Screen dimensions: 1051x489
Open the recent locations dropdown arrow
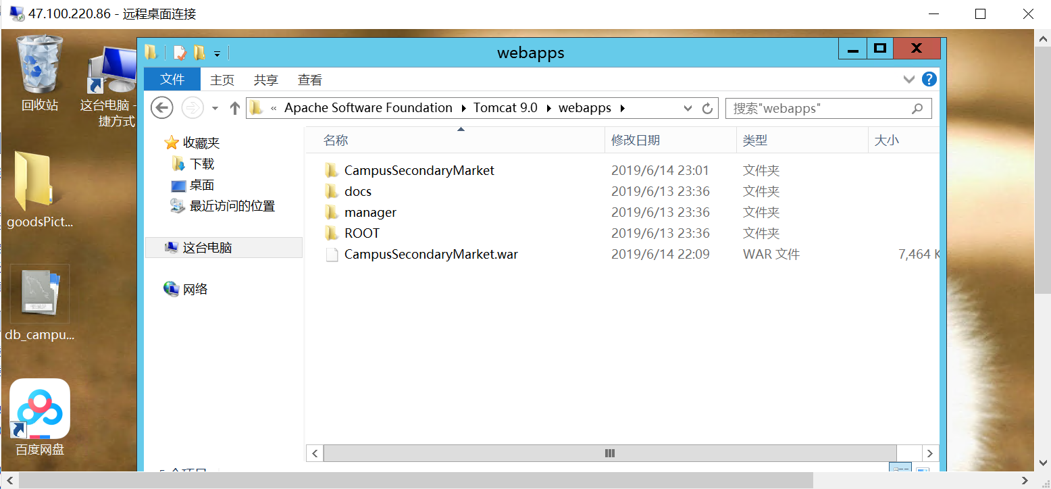(x=215, y=108)
